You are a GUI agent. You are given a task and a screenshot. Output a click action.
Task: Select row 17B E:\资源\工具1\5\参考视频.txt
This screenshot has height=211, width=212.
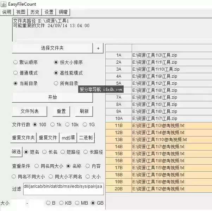pyautogui.click(x=159, y=168)
